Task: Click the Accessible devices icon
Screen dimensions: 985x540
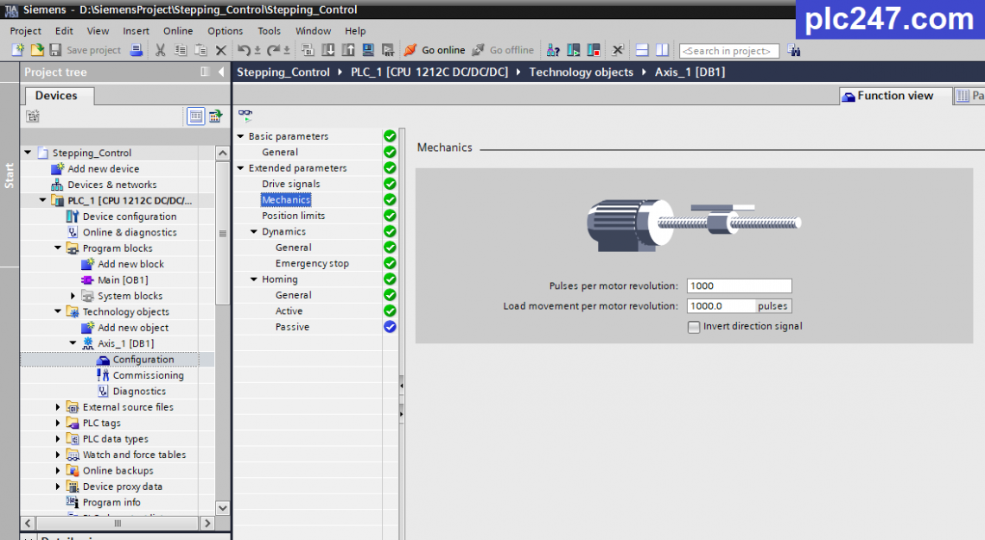Action: coord(553,50)
